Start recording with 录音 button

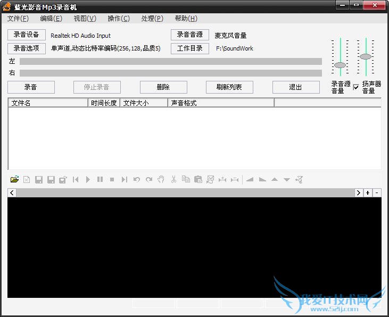click(31, 87)
